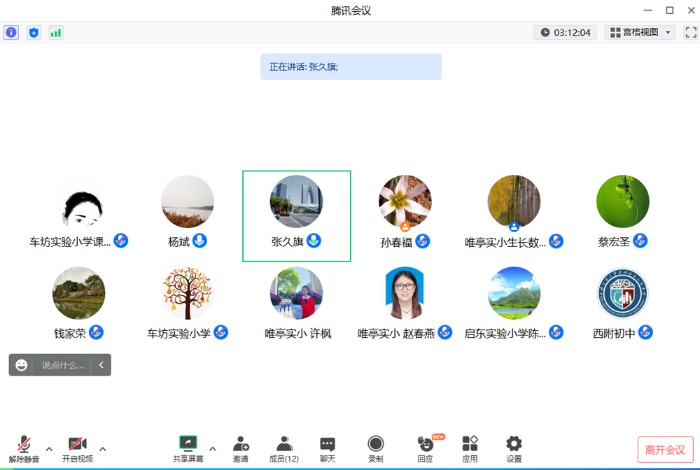The height and width of the screenshot is (470, 700).
Task: Select 张久旗's avatar thumbnail
Action: 296,201
